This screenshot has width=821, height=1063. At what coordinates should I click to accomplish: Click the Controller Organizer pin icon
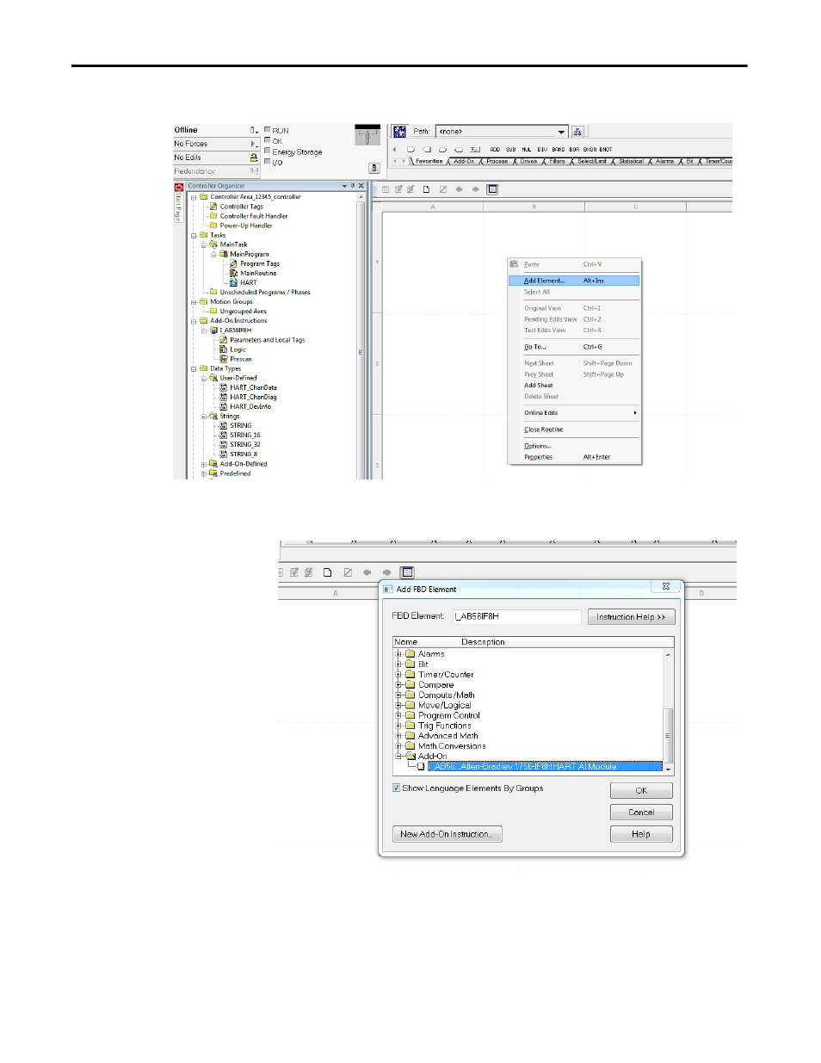pos(353,186)
